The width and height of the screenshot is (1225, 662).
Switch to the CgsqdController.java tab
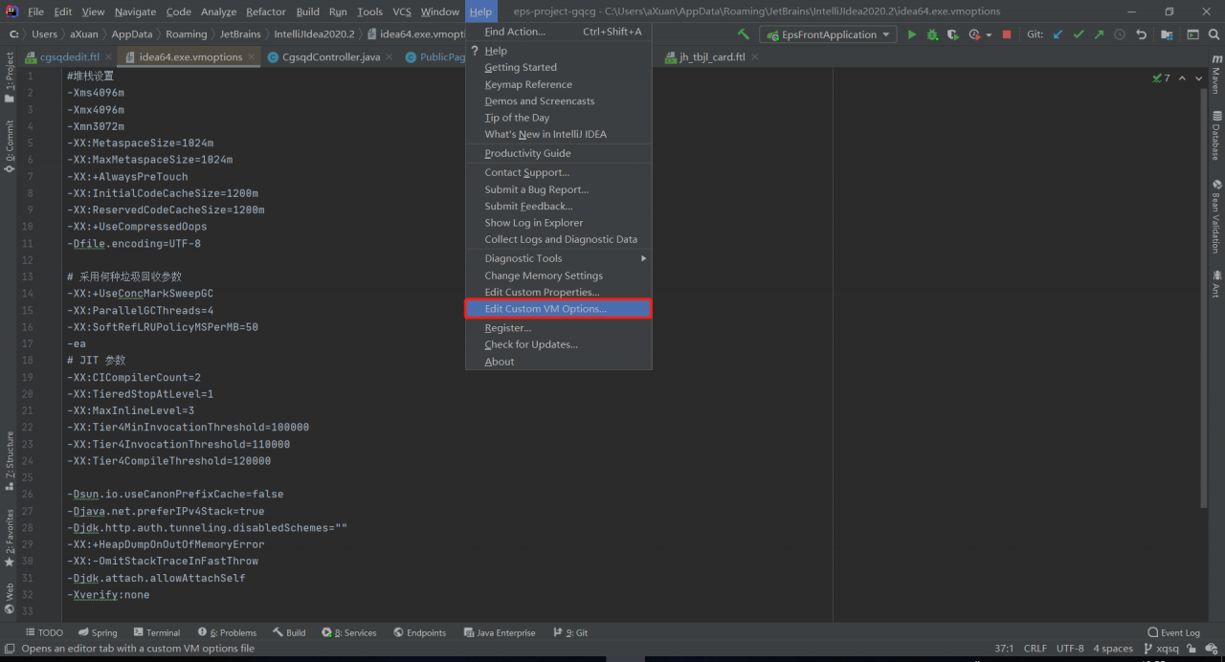point(330,56)
